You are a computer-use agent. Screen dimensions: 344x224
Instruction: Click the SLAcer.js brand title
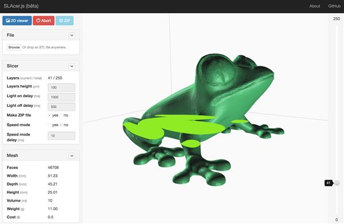[x=21, y=6]
